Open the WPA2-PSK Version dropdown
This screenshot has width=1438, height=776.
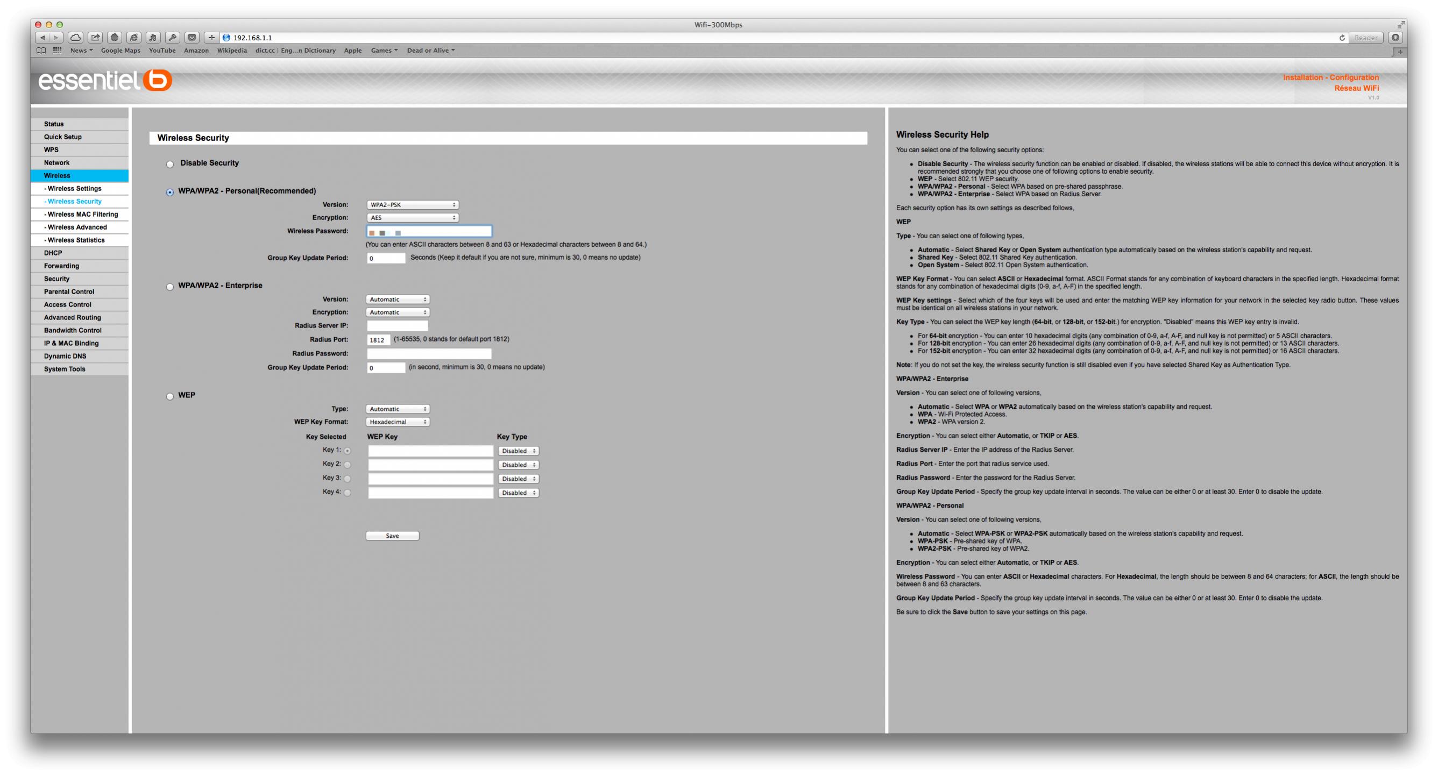coord(413,205)
